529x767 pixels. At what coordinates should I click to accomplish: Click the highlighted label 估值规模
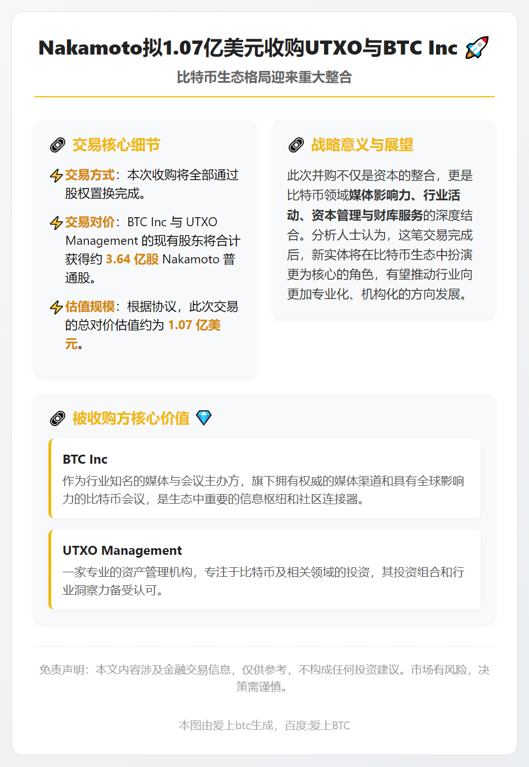(x=90, y=307)
